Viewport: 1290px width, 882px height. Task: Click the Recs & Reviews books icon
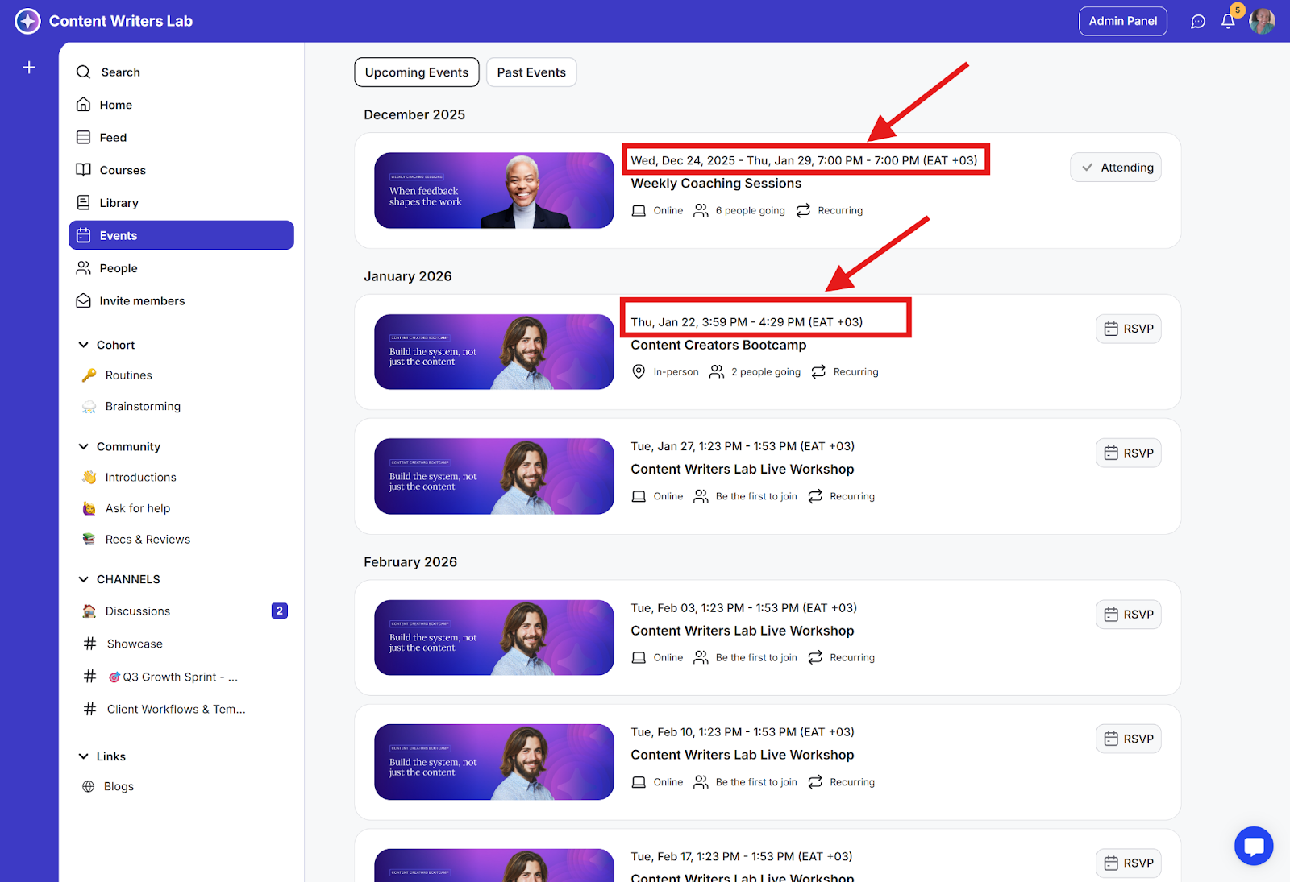[89, 540]
